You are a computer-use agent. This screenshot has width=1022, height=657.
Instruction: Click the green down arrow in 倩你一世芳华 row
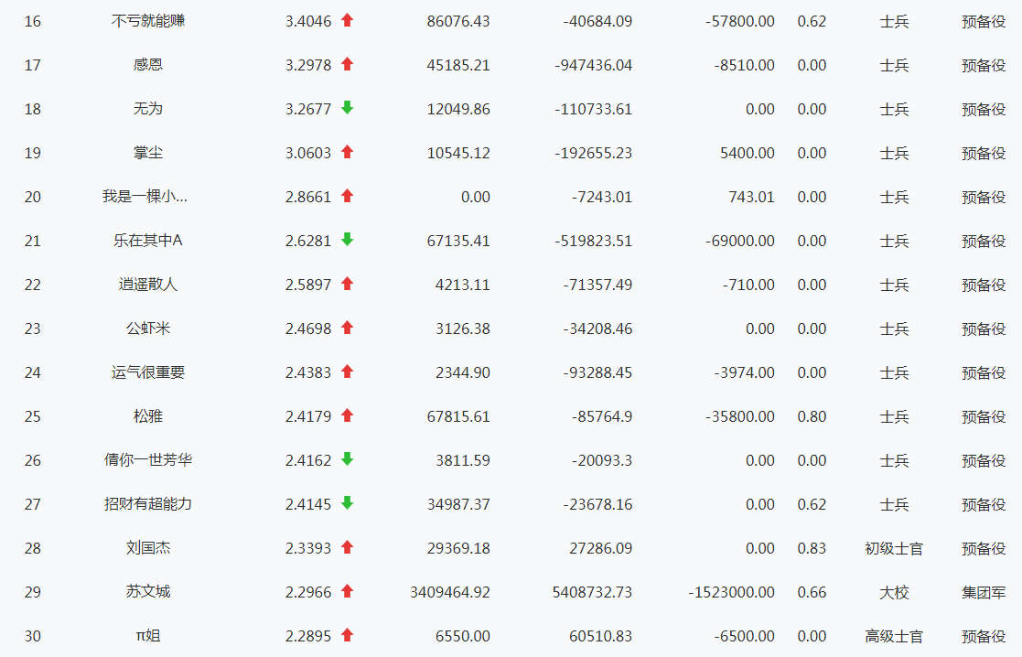pos(347,458)
